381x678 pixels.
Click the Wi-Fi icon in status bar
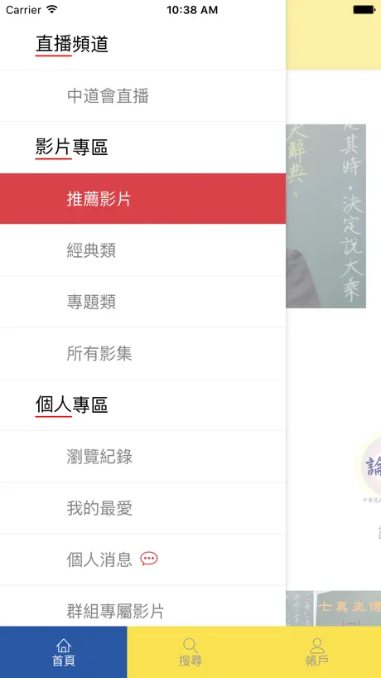pos(52,9)
